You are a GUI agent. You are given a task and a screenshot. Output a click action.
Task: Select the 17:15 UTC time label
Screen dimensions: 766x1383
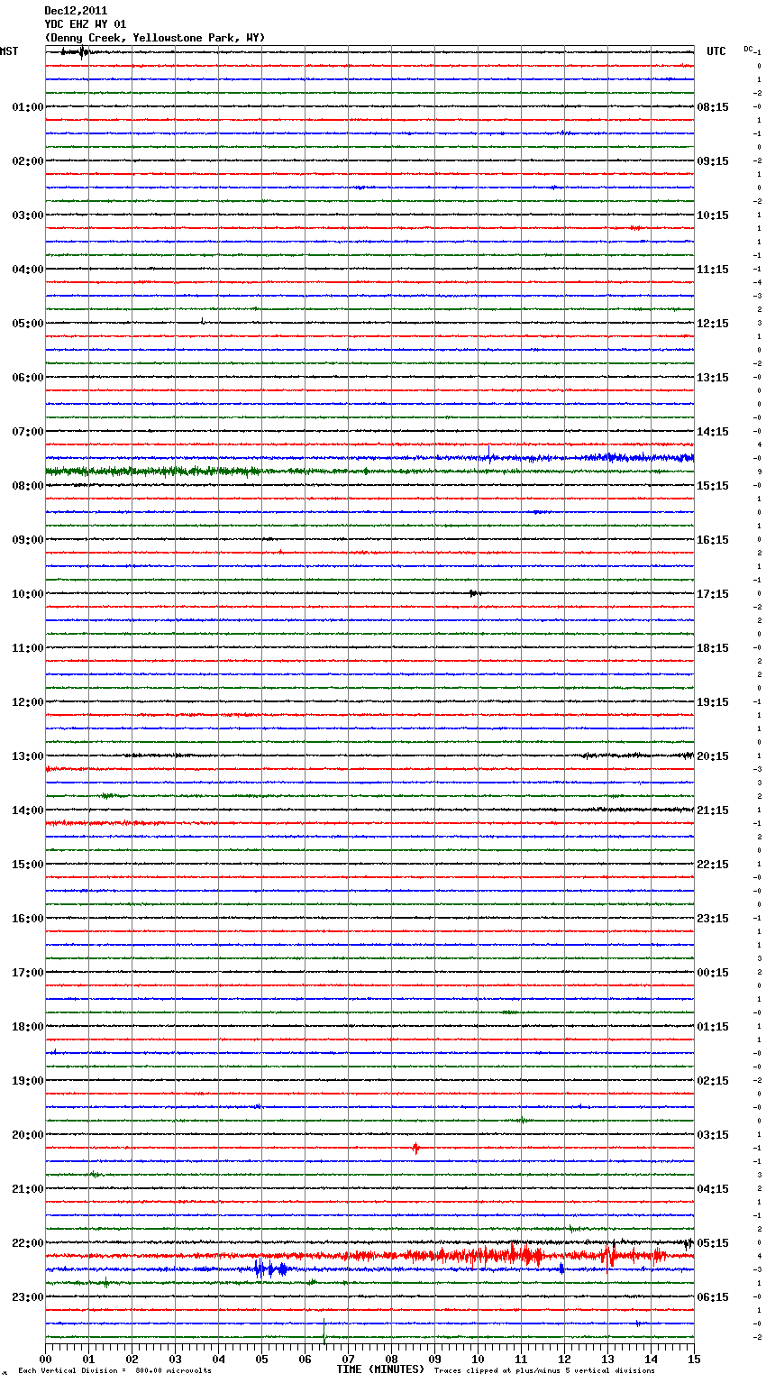[x=713, y=594]
